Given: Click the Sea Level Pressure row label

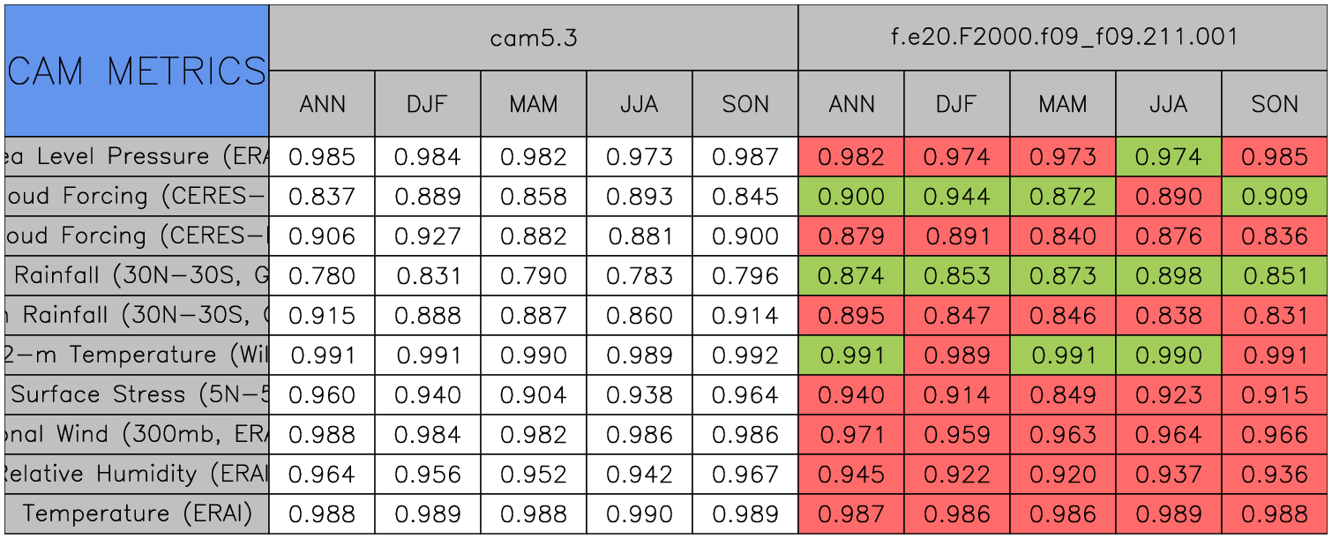Looking at the screenshot, I should coord(137,157).
